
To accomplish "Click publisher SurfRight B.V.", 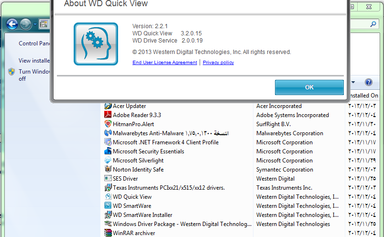I will pos(274,124).
